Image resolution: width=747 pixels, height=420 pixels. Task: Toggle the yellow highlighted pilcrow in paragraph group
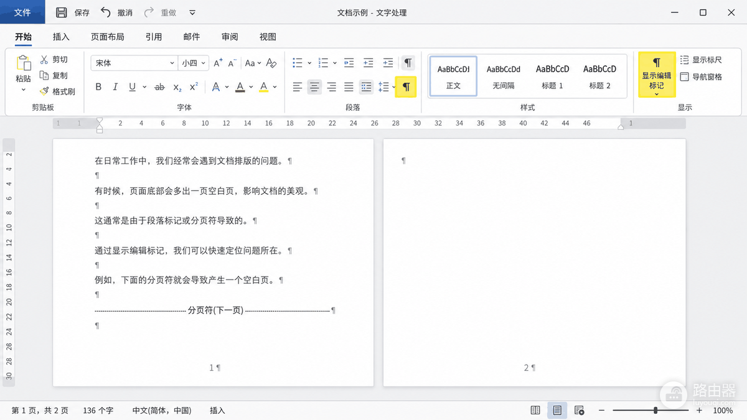(x=406, y=86)
